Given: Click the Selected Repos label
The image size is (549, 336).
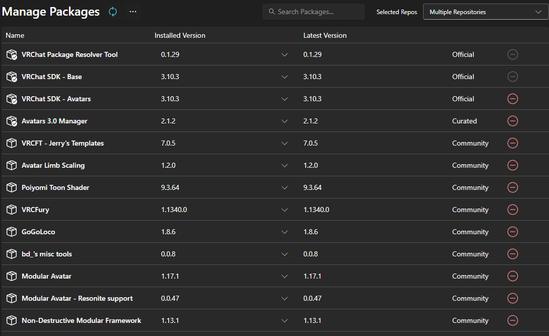Looking at the screenshot, I should 397,12.
